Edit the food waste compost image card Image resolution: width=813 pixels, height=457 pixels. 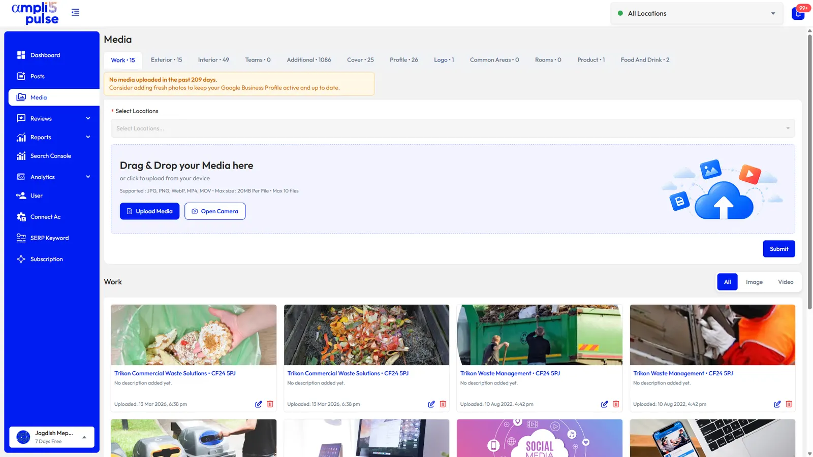431,404
